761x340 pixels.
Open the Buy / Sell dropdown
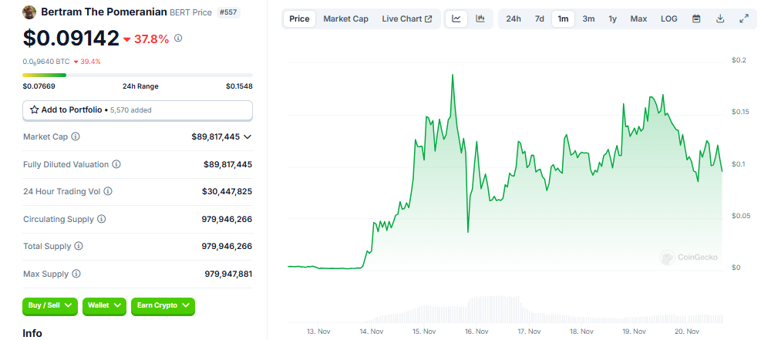[x=50, y=305]
